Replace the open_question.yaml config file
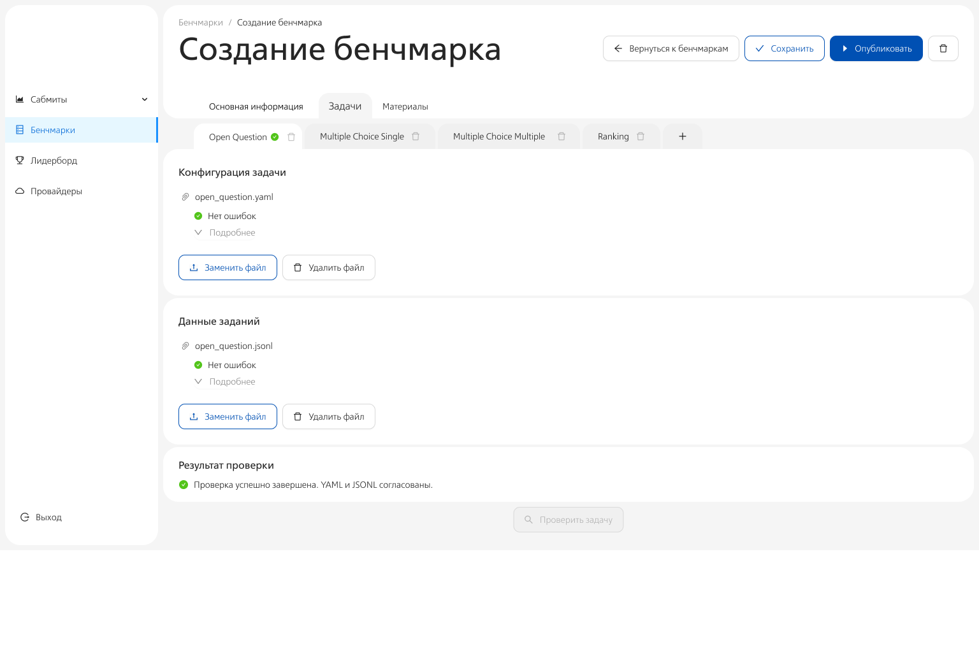The width and height of the screenshot is (979, 647). click(x=228, y=267)
